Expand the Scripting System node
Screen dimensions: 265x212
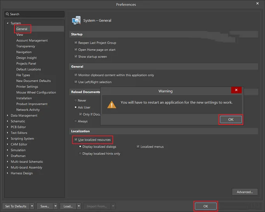pos(7,138)
